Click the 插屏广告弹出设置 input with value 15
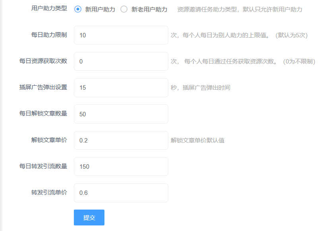This screenshot has height=231, width=334. tap(121, 88)
